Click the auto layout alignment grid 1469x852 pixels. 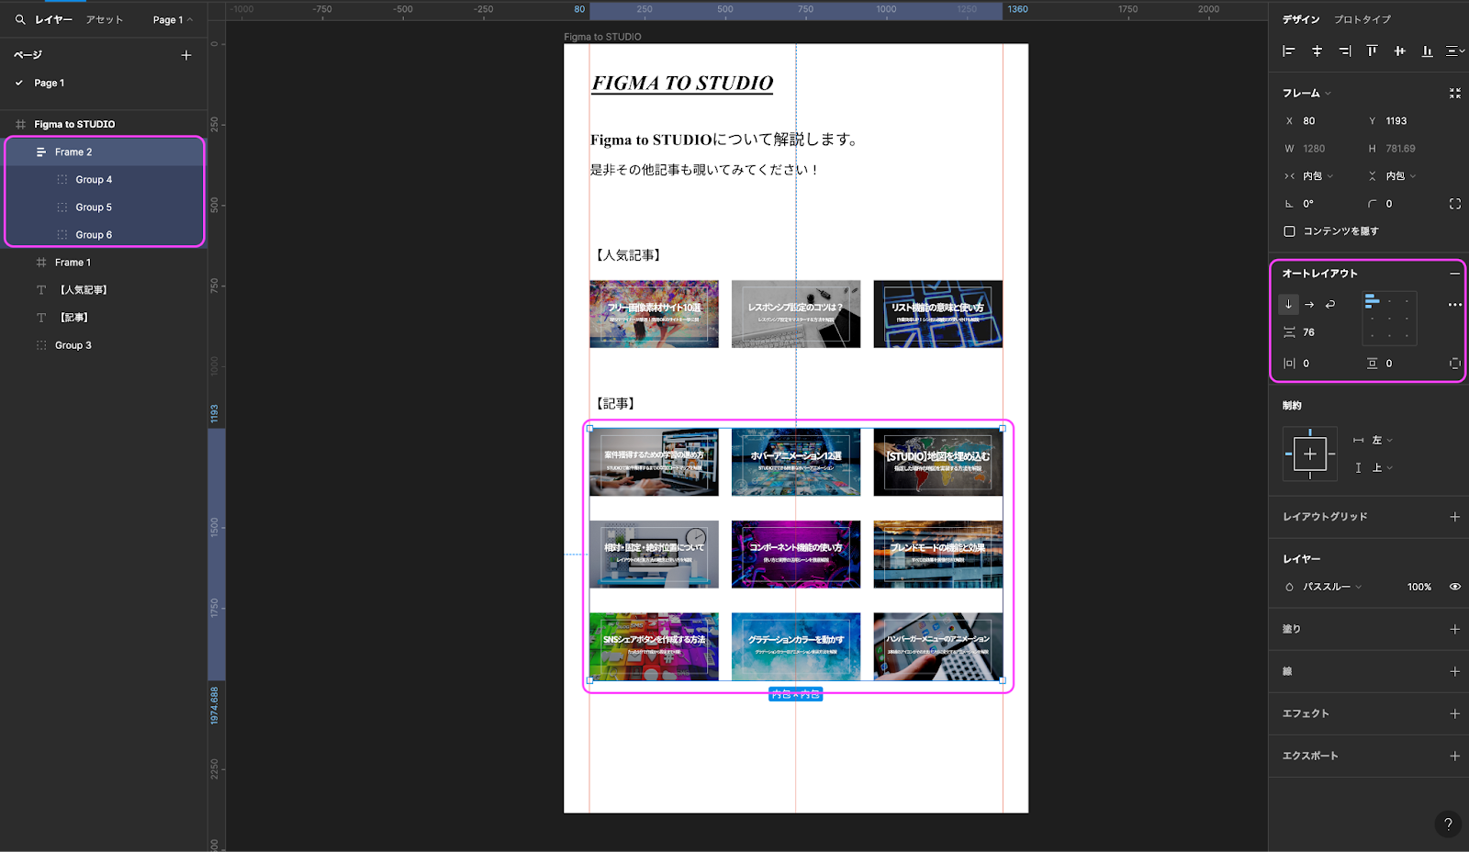click(x=1389, y=319)
